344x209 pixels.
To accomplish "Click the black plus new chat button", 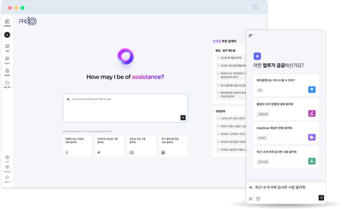I will point(7,35).
